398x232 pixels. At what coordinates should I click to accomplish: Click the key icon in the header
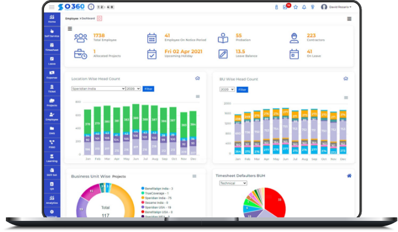[x=312, y=7]
